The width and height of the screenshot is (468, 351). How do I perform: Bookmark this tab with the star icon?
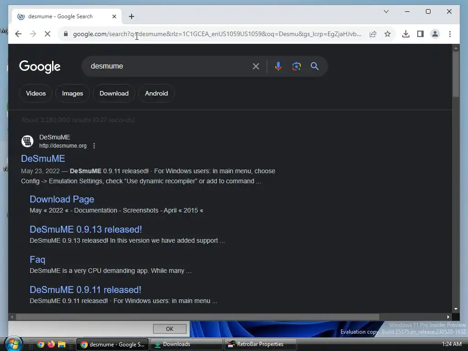388,34
